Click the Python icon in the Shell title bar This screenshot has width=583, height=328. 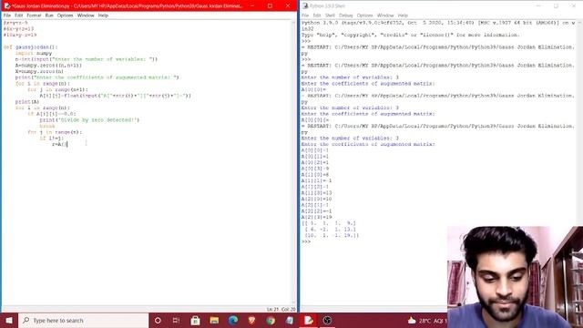[305, 5]
